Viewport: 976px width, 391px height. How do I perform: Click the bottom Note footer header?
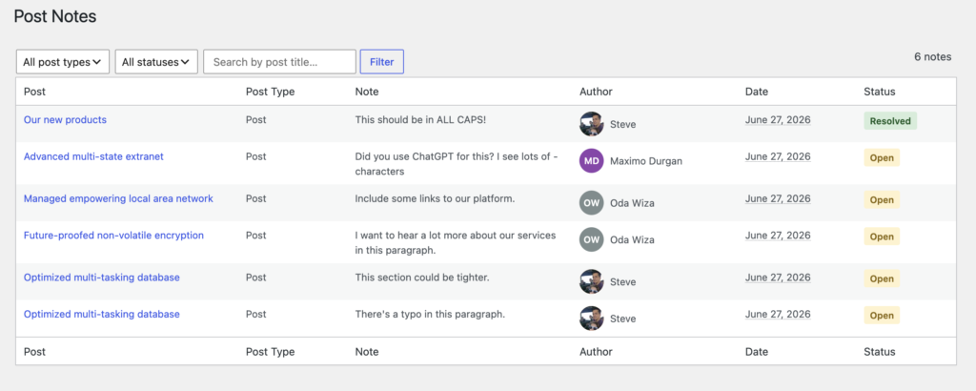click(x=367, y=352)
